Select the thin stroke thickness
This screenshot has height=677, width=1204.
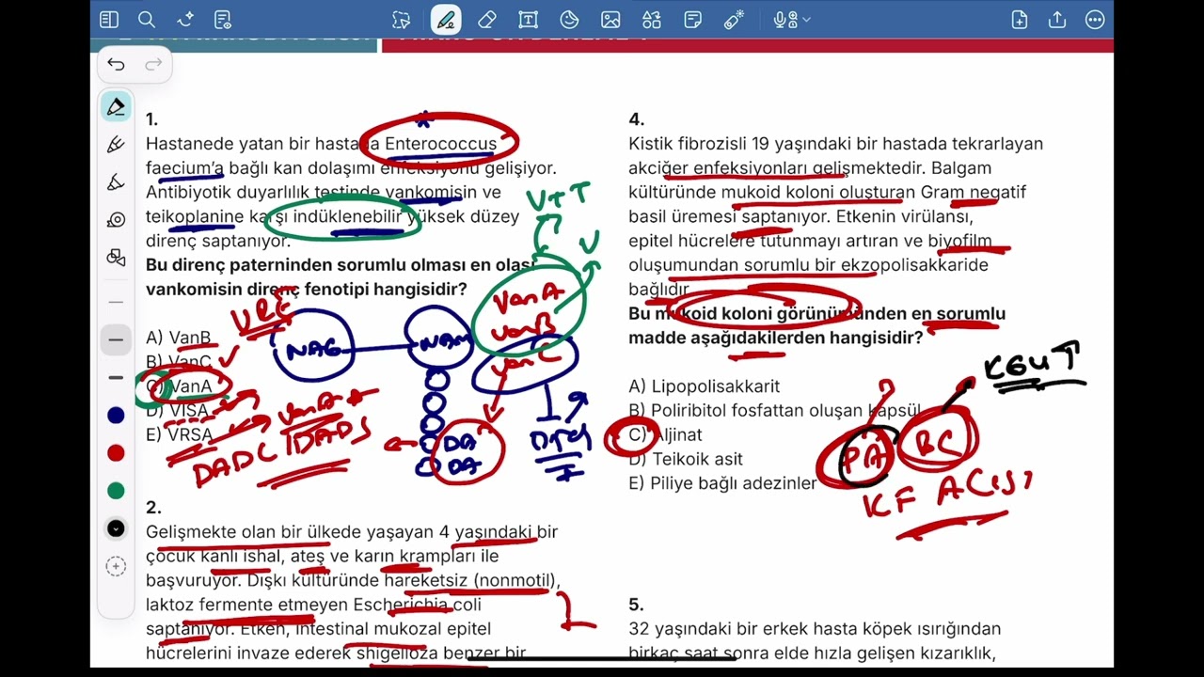[116, 302]
